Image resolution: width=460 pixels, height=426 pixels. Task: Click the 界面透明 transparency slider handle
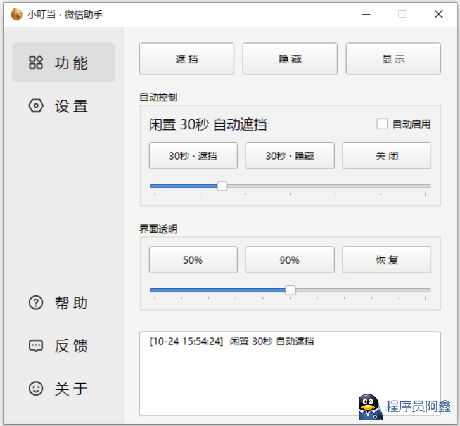(x=290, y=290)
